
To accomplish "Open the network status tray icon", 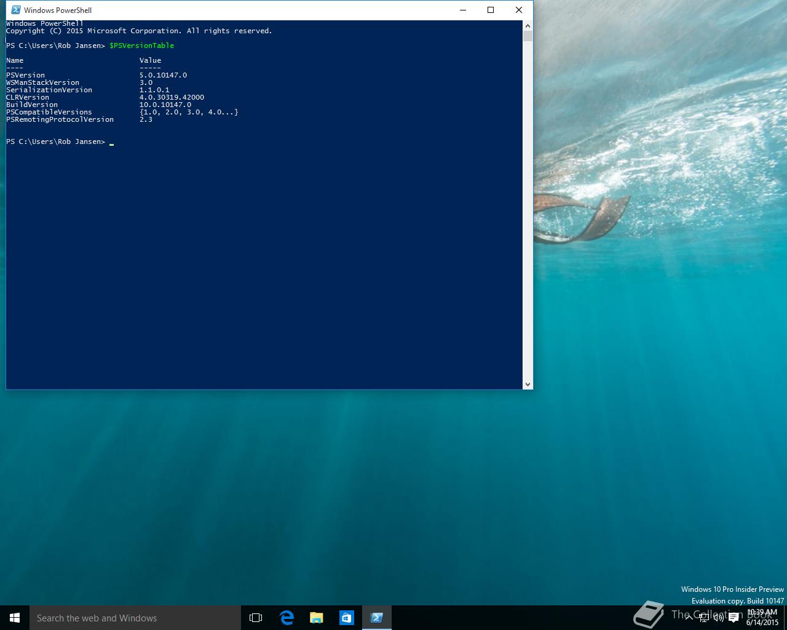I will tap(704, 618).
